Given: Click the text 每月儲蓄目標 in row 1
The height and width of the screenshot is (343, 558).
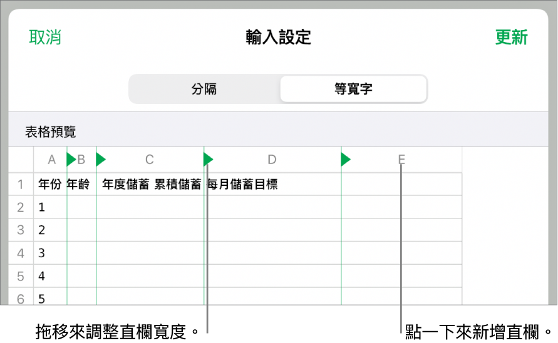Looking at the screenshot, I should (x=242, y=184).
